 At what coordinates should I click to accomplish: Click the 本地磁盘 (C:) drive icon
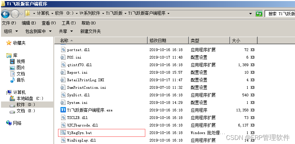(12, 98)
